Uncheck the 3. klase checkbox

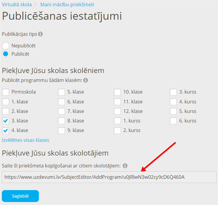point(6,121)
